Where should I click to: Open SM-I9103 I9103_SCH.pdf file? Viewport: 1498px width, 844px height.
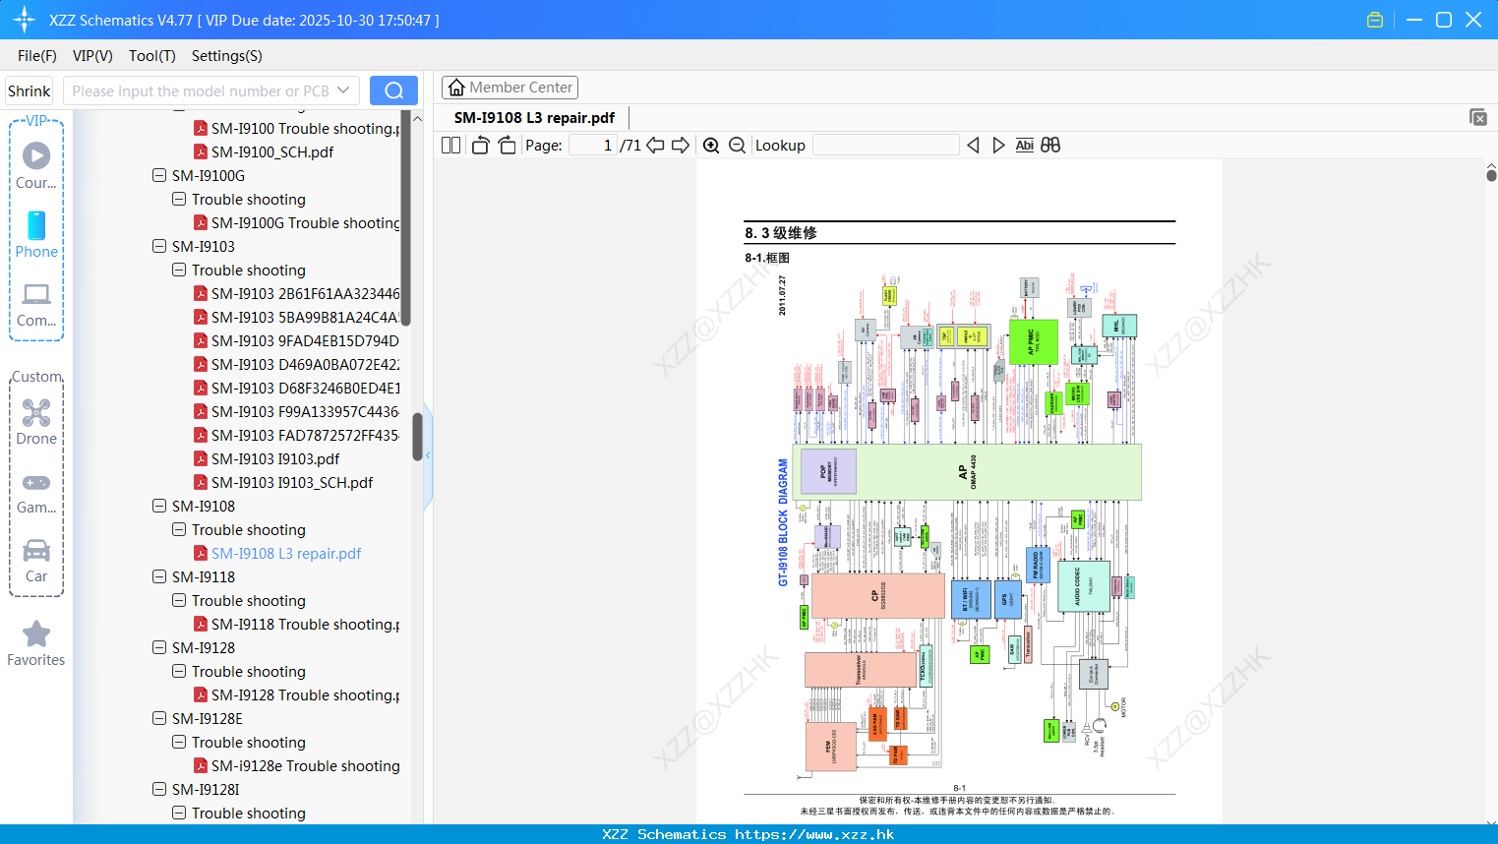pos(292,483)
